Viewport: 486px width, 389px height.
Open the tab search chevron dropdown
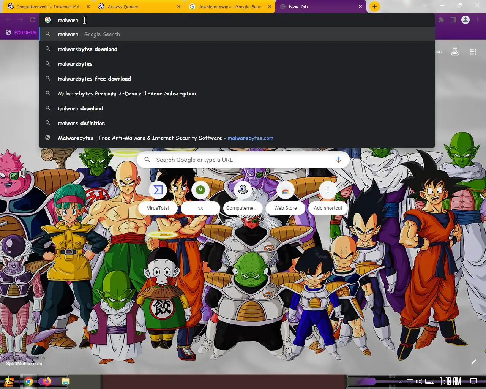tap(424, 6)
